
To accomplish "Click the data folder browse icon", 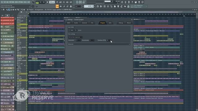I will coord(75,30).
